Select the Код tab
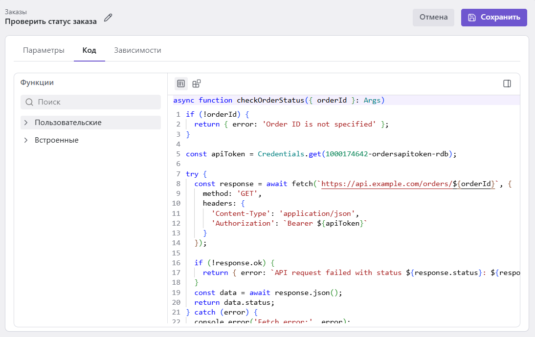535x337 pixels. pyautogui.click(x=89, y=50)
